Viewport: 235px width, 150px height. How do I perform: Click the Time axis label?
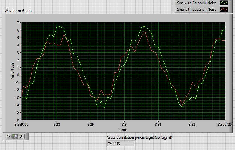[123, 130]
